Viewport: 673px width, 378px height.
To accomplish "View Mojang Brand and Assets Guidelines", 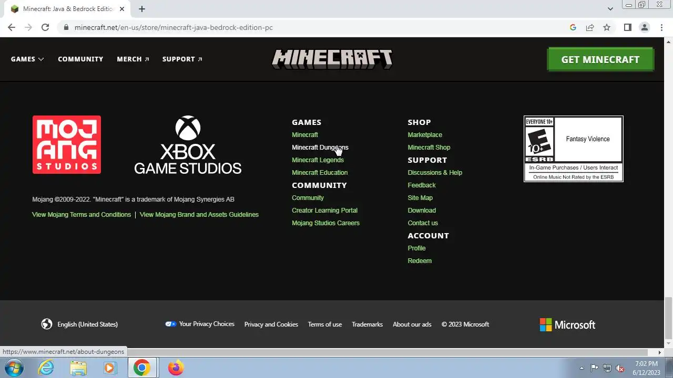I will 199,215.
